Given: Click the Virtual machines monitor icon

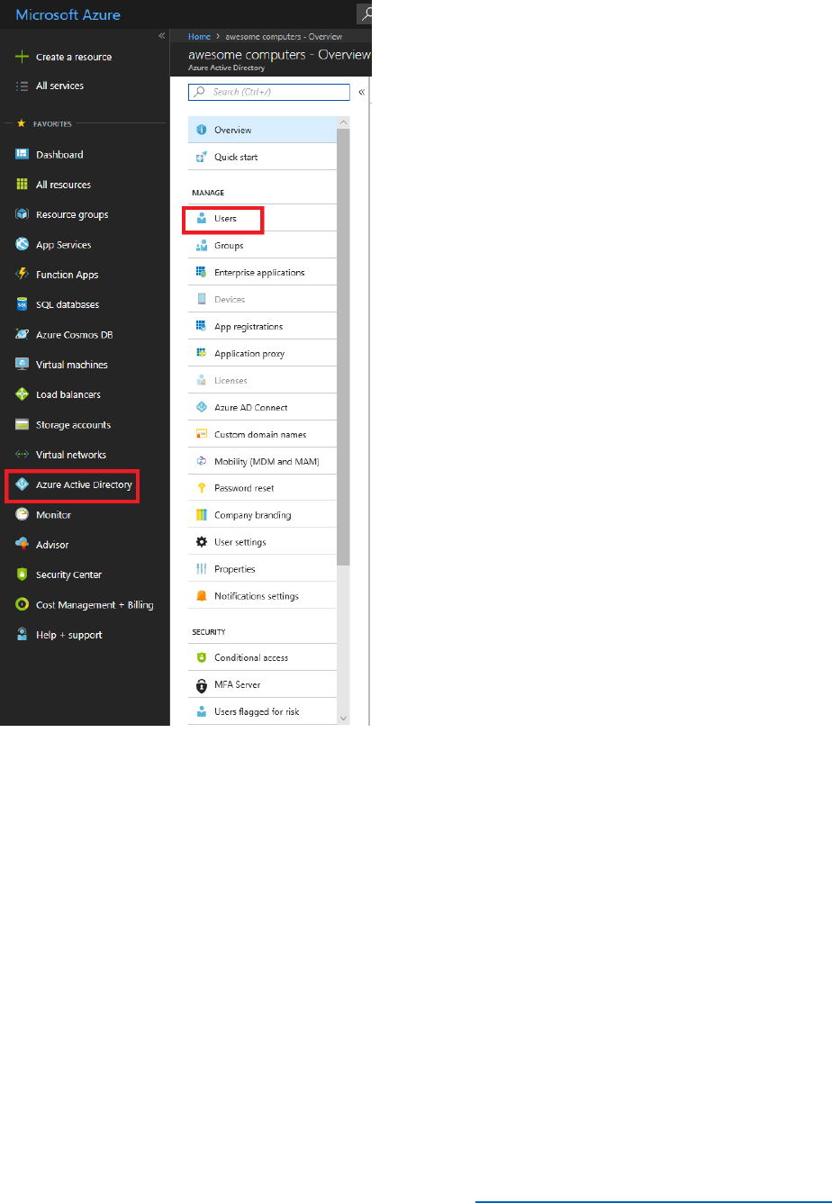Looking at the screenshot, I should (x=22, y=365).
